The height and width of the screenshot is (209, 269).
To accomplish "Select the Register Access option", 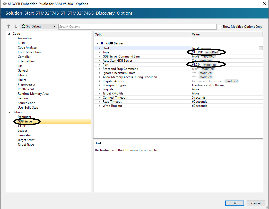I will [178, 81].
